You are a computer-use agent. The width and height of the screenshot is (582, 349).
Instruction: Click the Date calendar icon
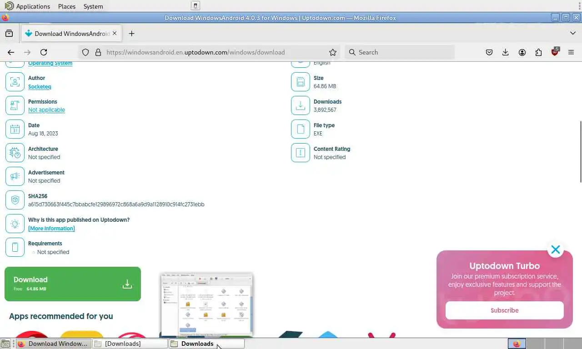15,129
